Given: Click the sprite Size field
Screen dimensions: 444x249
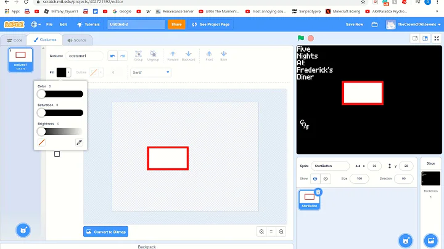Looking at the screenshot, I should click(360, 179).
